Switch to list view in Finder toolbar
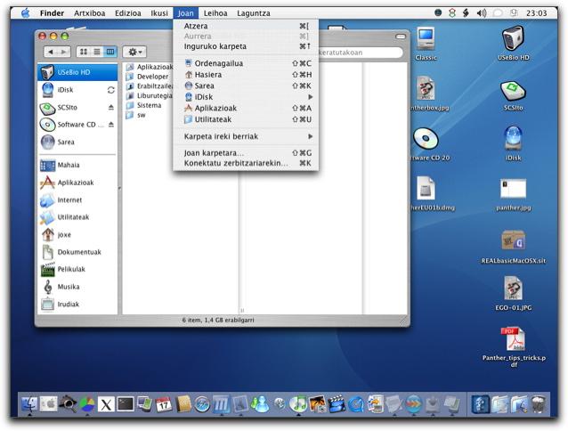This screenshot has width=568, height=431. [97, 52]
